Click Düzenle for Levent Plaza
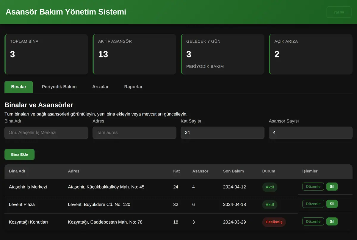357x240 pixels. (x=313, y=204)
